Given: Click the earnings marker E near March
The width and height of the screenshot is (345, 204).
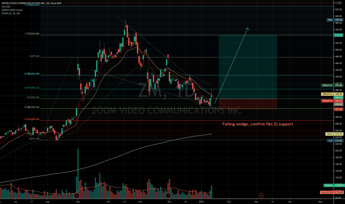Looking at the screenshot, I should [x=261, y=195].
